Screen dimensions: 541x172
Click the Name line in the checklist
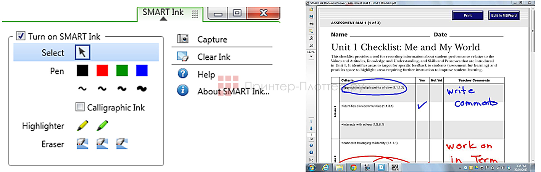[x=390, y=36]
